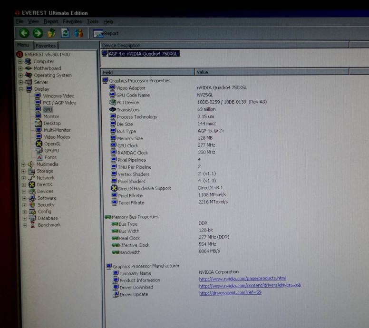The width and height of the screenshot is (369, 328).
Task: Expand the Server tree node
Action: [21, 82]
